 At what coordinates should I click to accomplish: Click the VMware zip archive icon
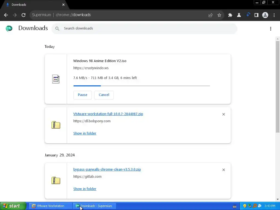click(56, 125)
